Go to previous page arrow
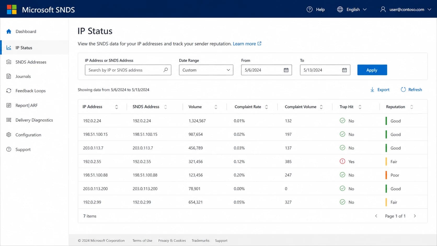The height and width of the screenshot is (246, 437). tap(376, 216)
